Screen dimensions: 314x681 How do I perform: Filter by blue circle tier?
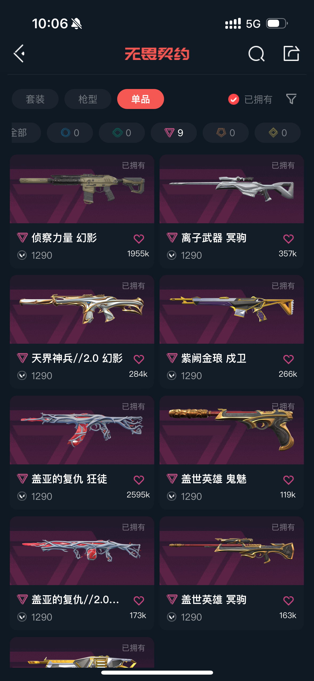pos(70,133)
